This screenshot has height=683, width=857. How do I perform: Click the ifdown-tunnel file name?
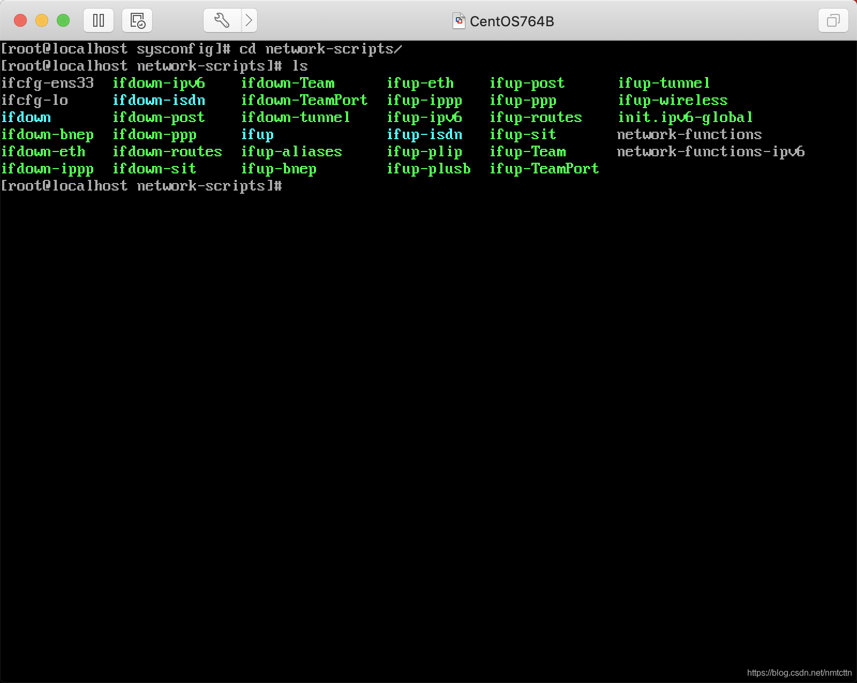pyautogui.click(x=296, y=117)
